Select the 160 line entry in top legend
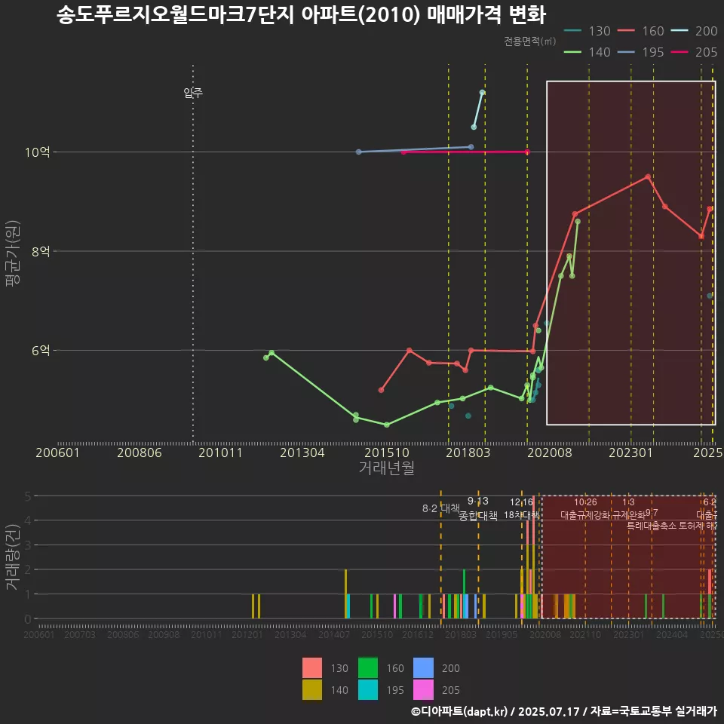 (x=641, y=31)
